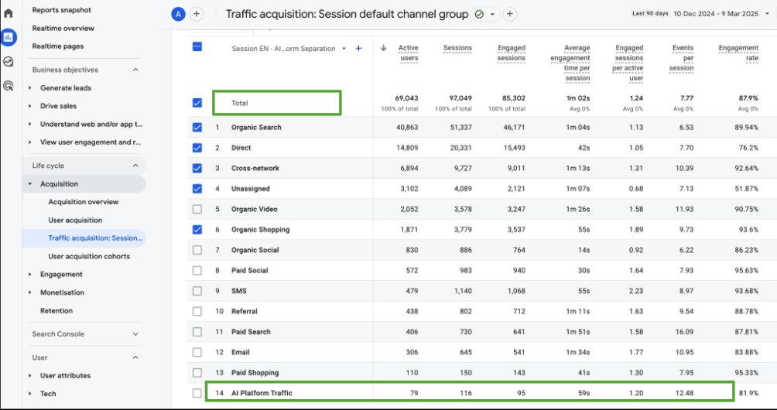Collapse the Business objectives section
The width and height of the screenshot is (777, 410).
tap(136, 70)
